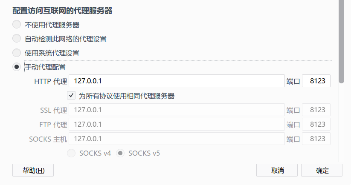Click the FTP proxy port field
Screen dimensions: 351x185
point(316,124)
